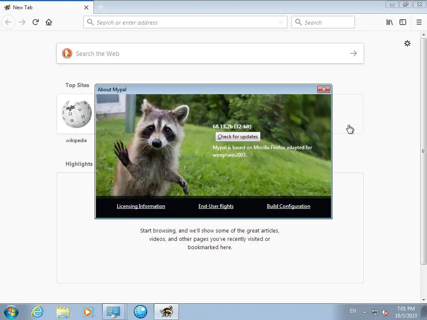Image resolution: width=427 pixels, height=320 pixels.
Task: Select the New Tab tab
Action: 47,7
